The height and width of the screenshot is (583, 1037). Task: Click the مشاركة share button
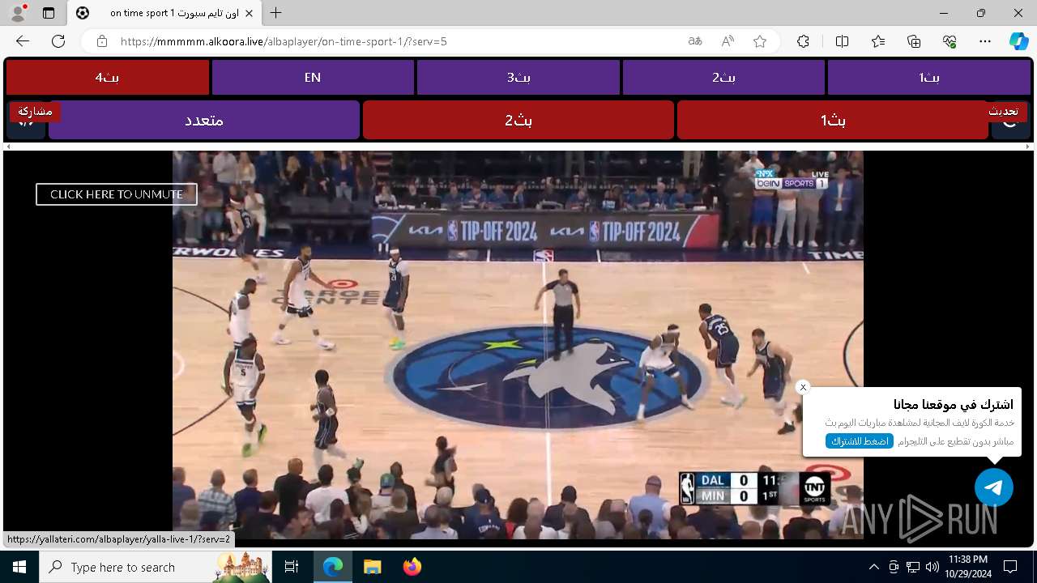tap(35, 111)
